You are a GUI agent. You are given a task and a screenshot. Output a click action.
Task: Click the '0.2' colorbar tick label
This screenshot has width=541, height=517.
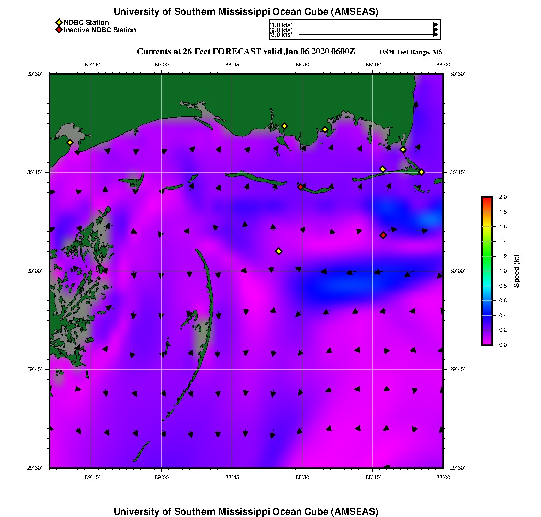pos(503,330)
